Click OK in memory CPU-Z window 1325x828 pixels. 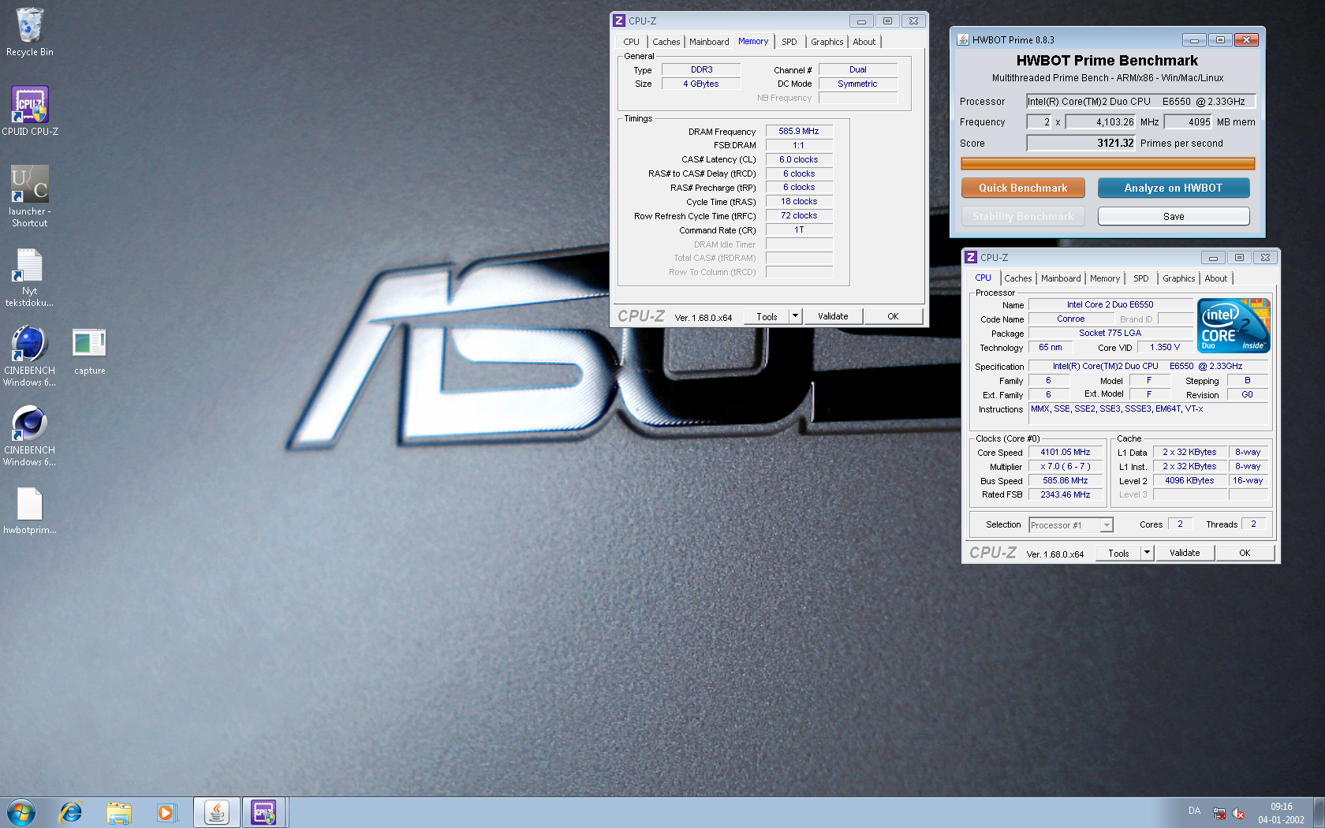point(893,316)
